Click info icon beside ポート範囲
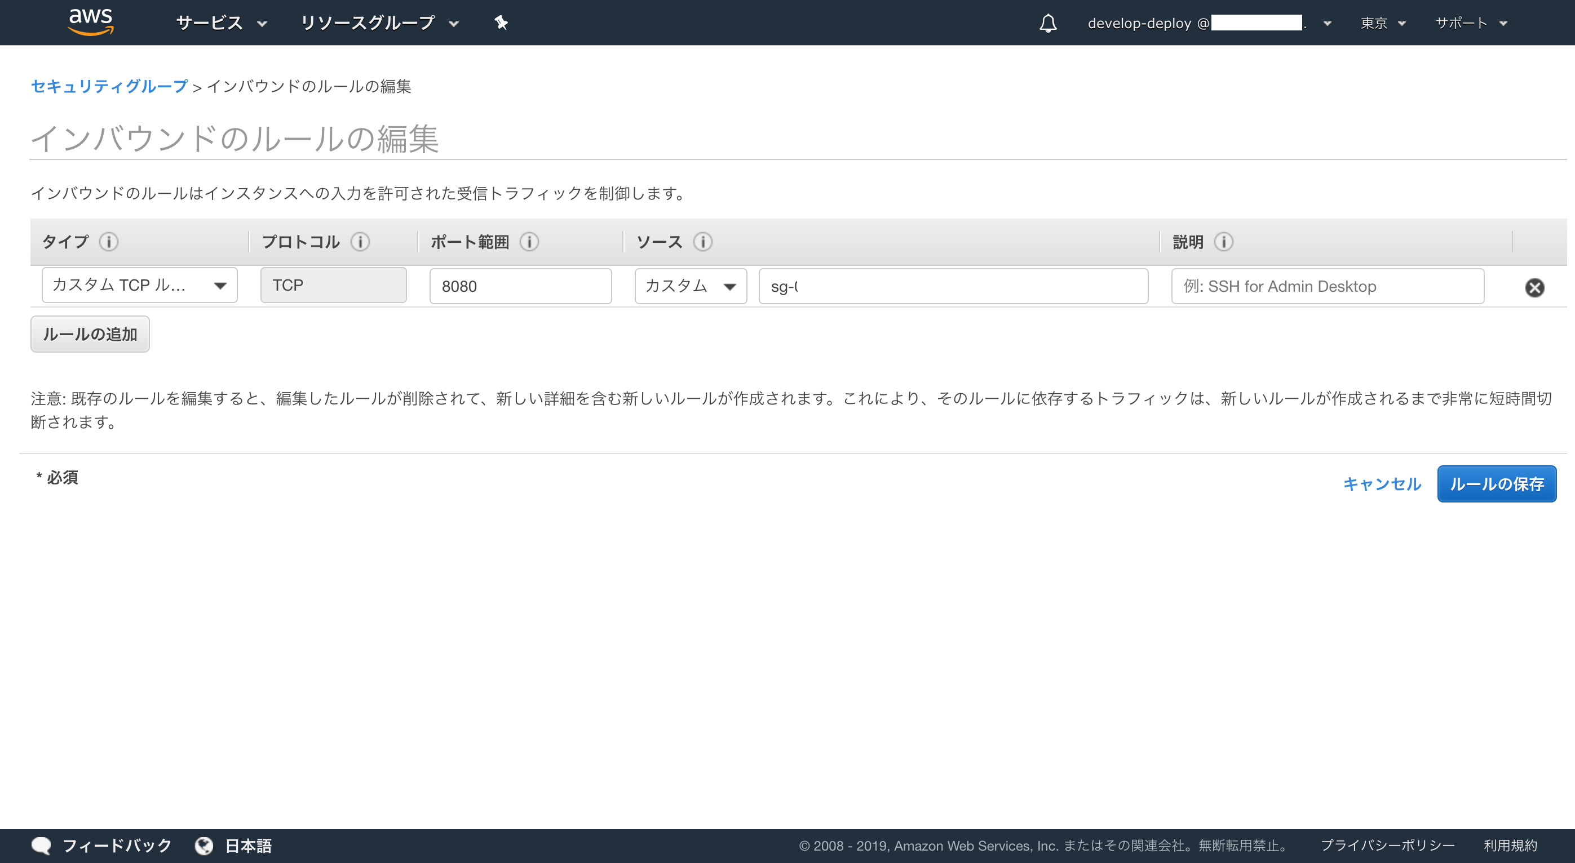Image resolution: width=1575 pixels, height=863 pixels. [529, 242]
